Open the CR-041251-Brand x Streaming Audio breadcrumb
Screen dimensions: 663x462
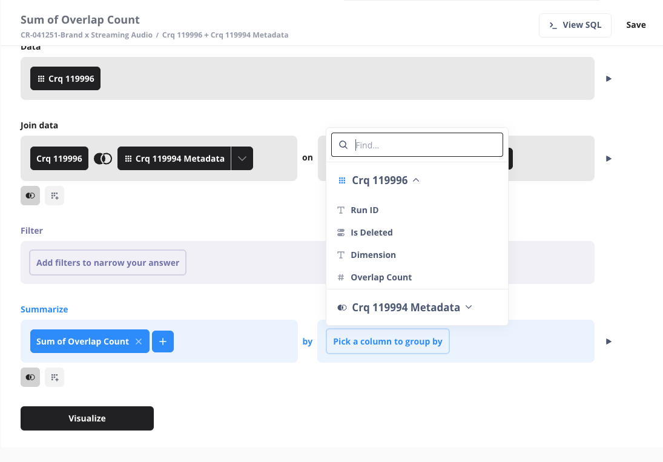pos(86,35)
